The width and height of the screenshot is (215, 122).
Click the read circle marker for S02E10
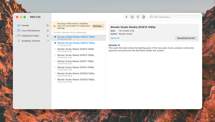click(x=55, y=67)
